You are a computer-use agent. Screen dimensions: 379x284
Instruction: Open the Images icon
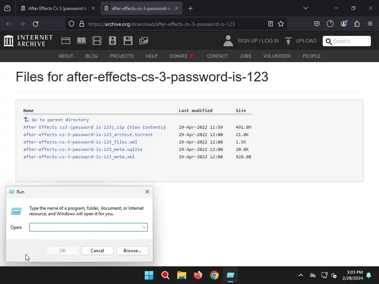click(x=144, y=41)
